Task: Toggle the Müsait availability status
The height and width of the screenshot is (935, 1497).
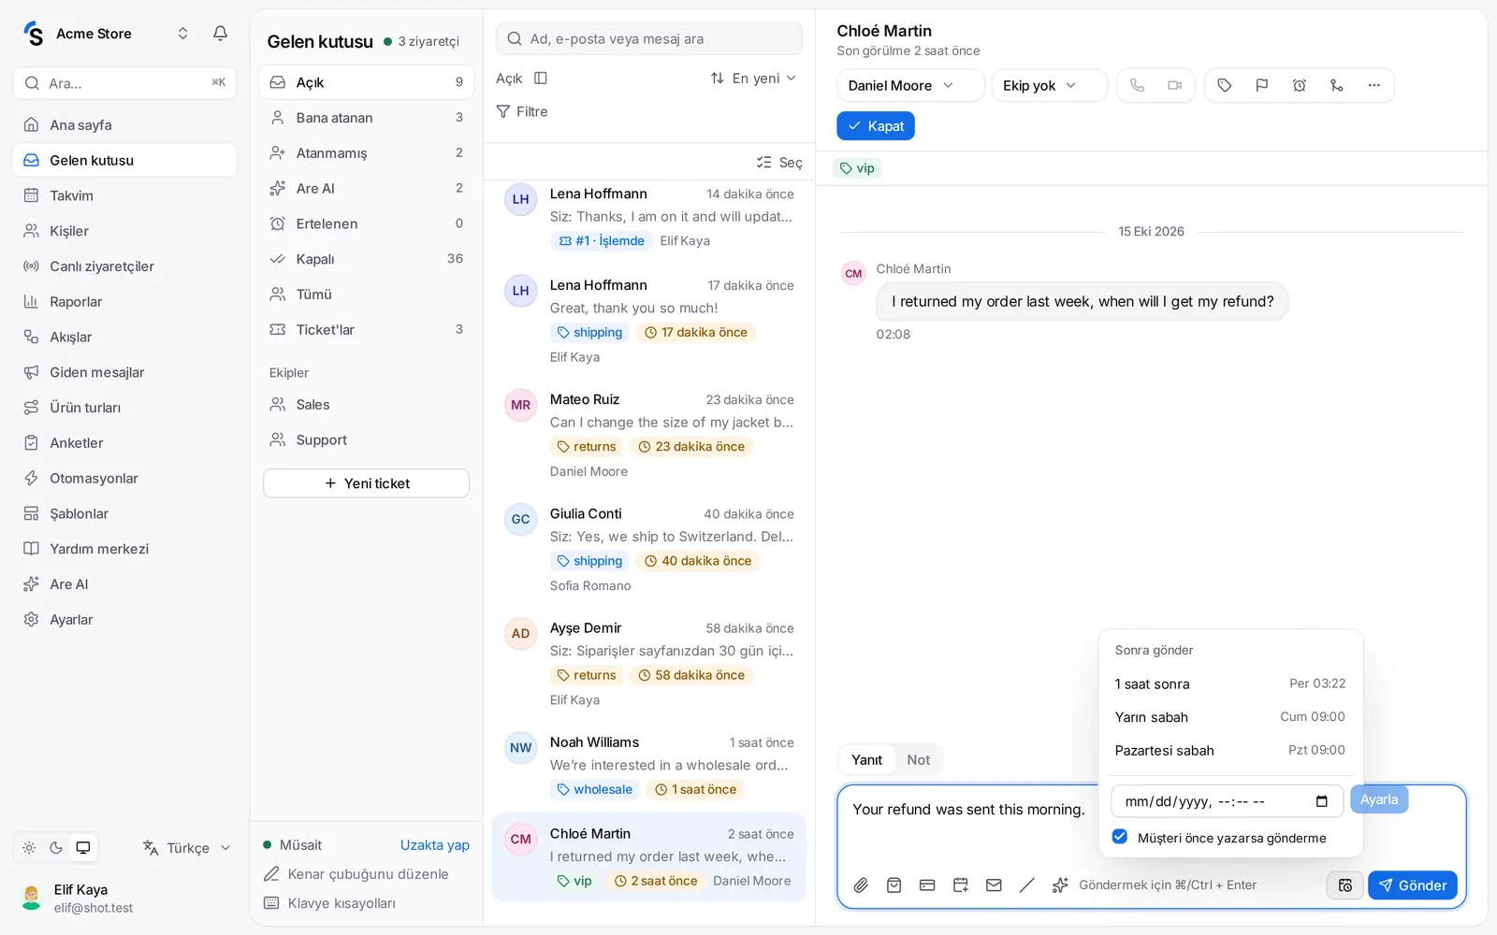Action: [293, 845]
